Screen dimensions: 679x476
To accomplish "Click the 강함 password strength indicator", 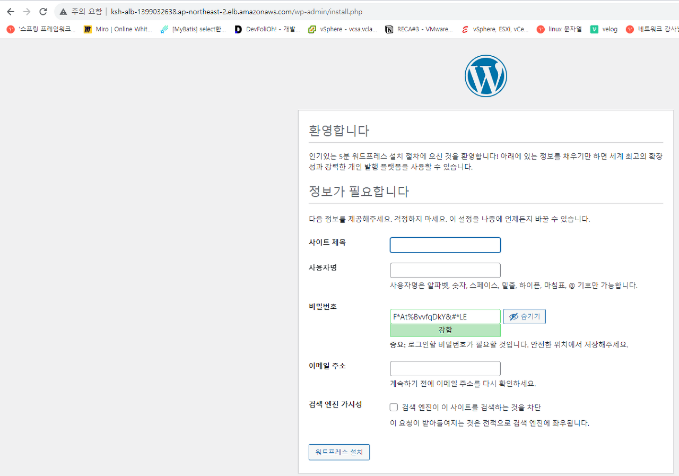I will 445,330.
